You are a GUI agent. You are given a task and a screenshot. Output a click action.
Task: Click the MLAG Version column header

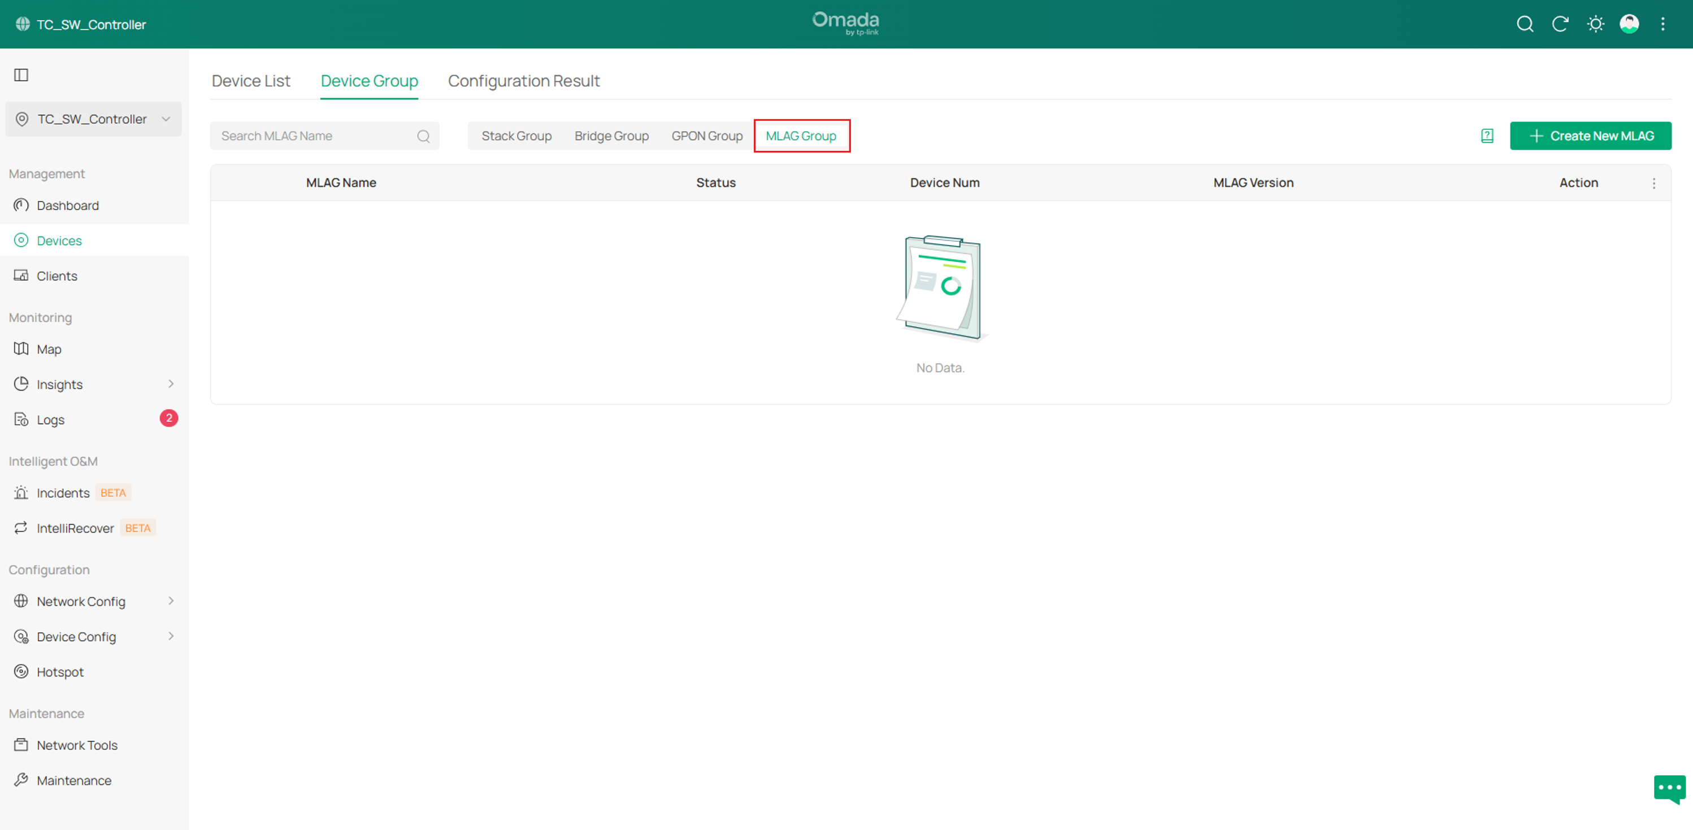click(1253, 182)
